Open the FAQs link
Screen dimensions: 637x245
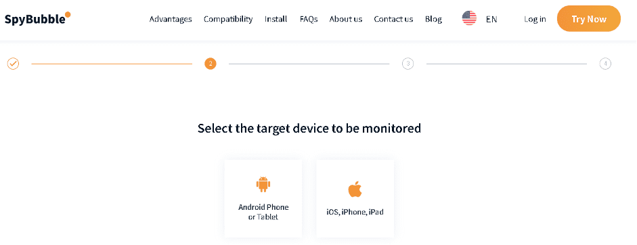click(x=309, y=19)
